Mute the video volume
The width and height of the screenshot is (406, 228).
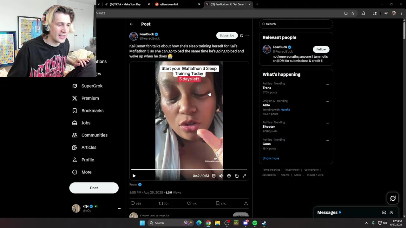coord(221,176)
